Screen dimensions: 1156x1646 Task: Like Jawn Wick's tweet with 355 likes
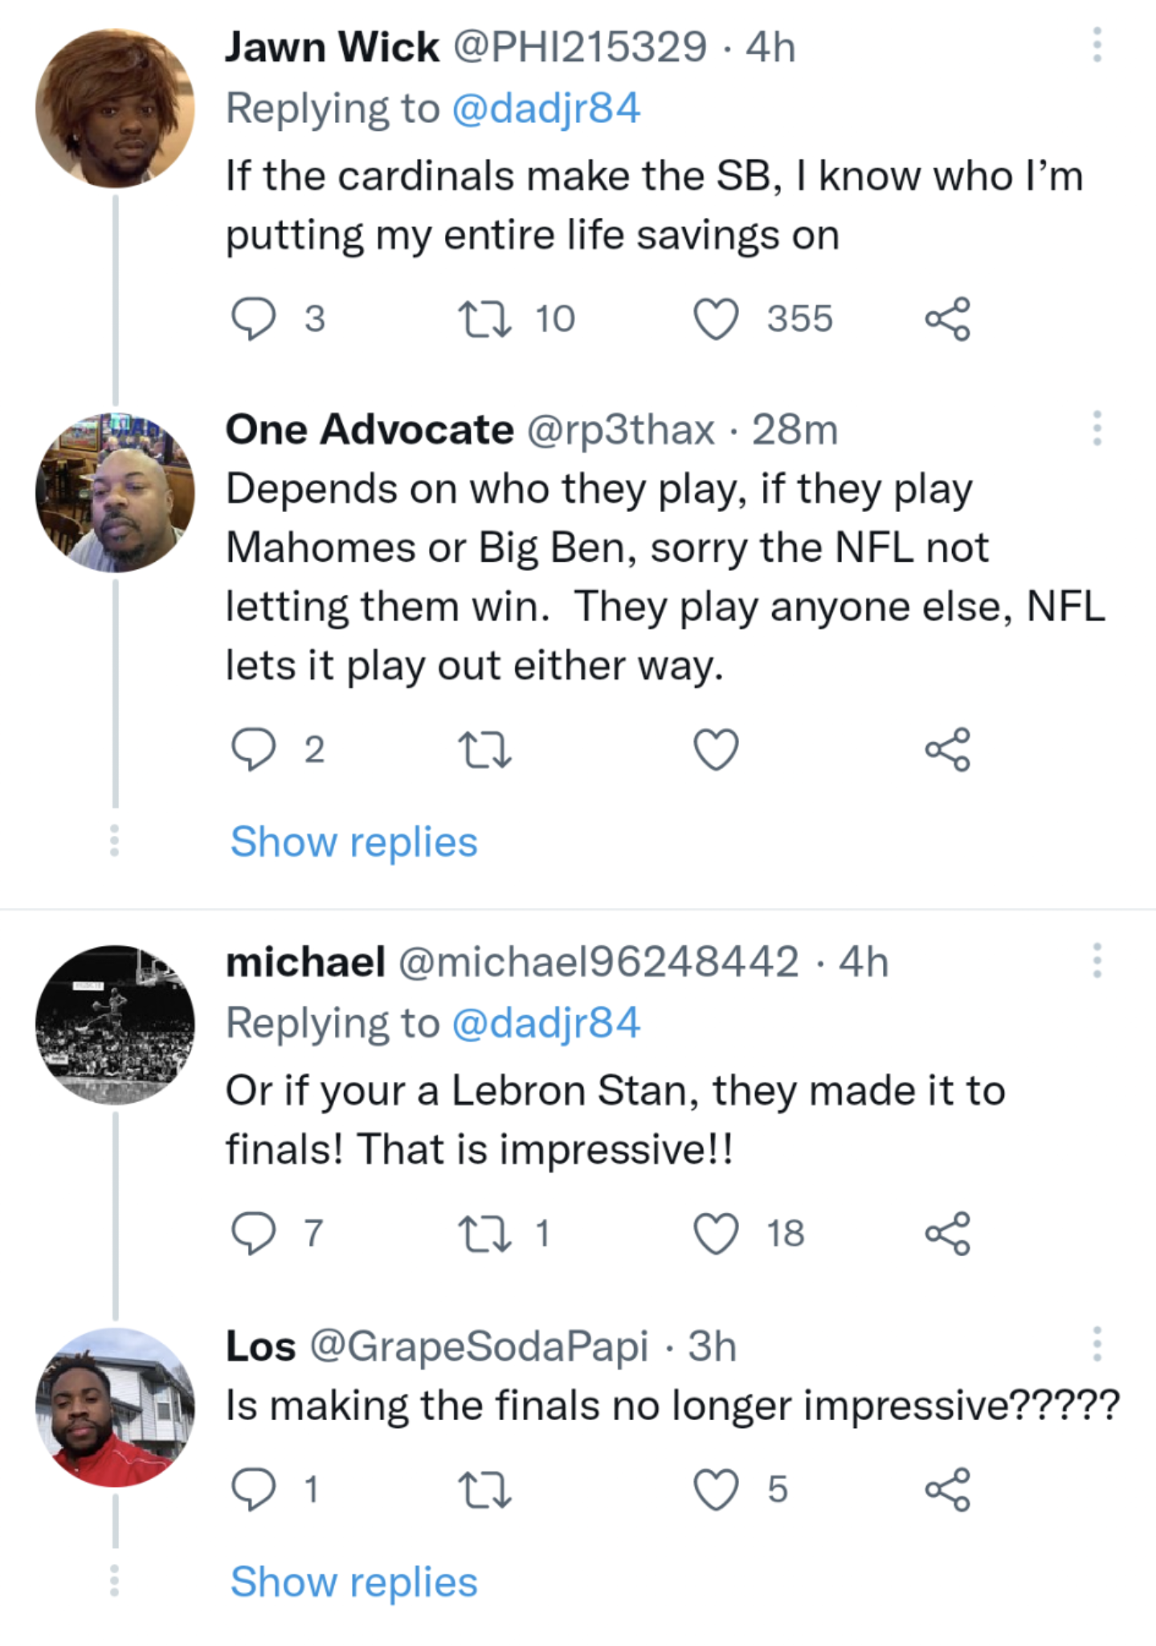coord(716,319)
